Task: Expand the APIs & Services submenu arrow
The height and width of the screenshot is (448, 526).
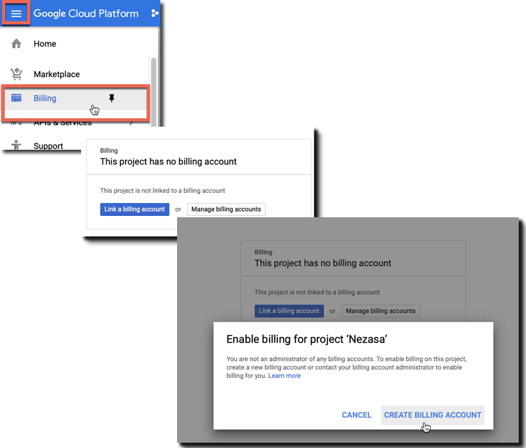Action: [x=131, y=123]
